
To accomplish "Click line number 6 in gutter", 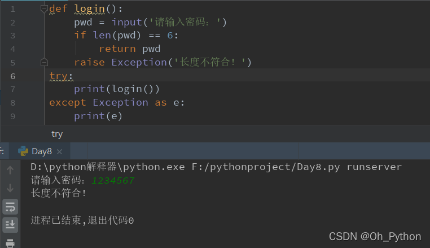I will click(x=12, y=76).
